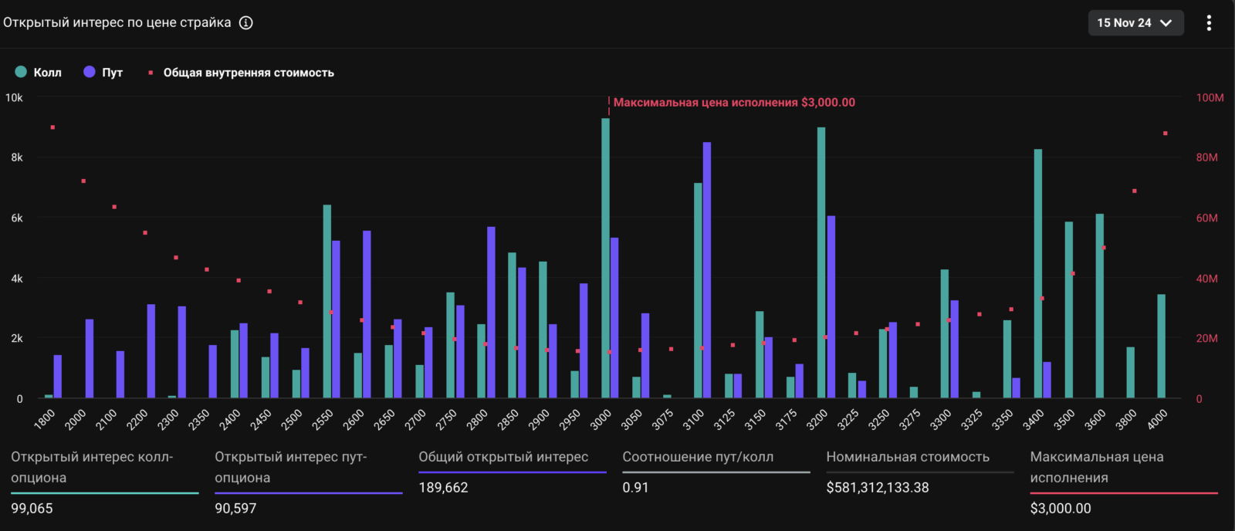Click the purple Пут legend circle

pyautogui.click(x=90, y=72)
